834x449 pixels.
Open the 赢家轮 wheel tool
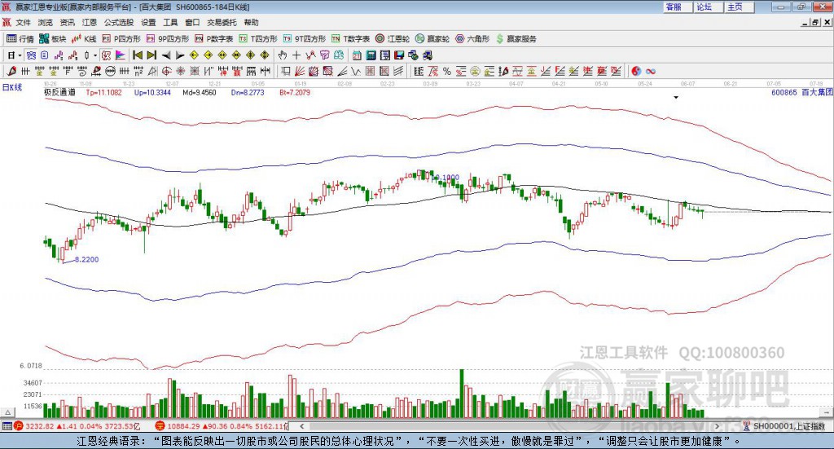click(432, 39)
